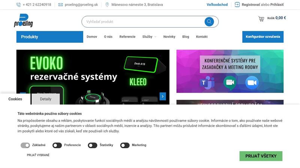Enable the Štatistiky cookies switch
This screenshot has height=168, width=300.
coord(92,145)
